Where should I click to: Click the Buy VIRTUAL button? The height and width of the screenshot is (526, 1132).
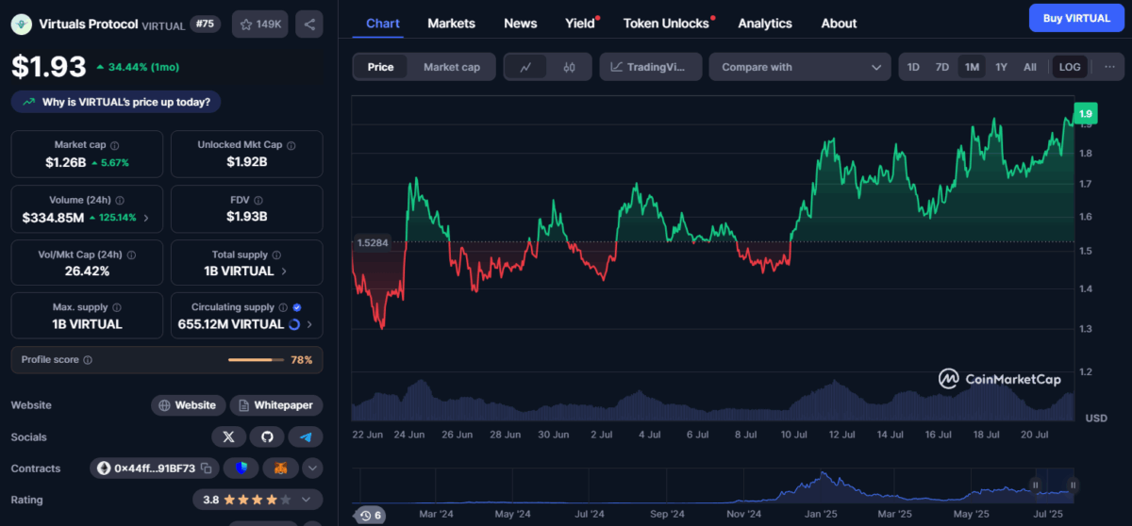coord(1076,18)
